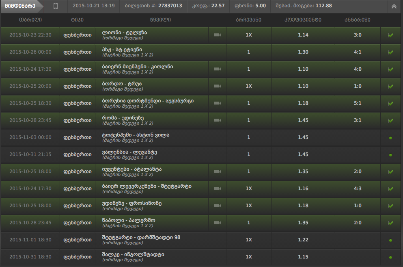Open video icon for ბორუსია დორტმუნდი - აუგსბურგი

click(217, 103)
